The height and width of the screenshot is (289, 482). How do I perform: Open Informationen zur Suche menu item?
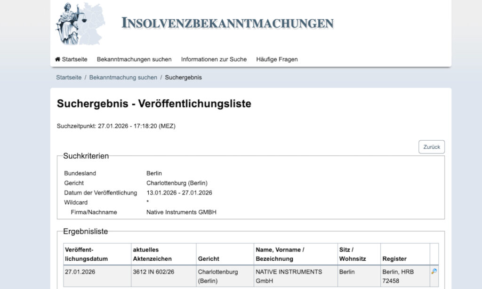(214, 59)
